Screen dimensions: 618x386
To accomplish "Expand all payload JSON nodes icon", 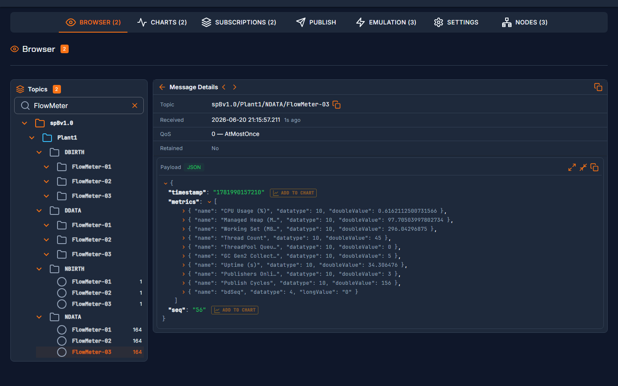I will 572,167.
